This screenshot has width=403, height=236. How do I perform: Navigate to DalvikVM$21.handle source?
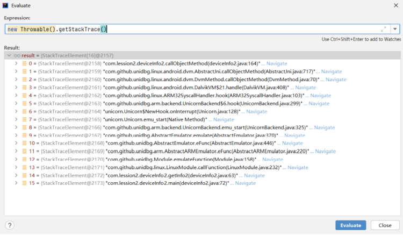point(305,88)
